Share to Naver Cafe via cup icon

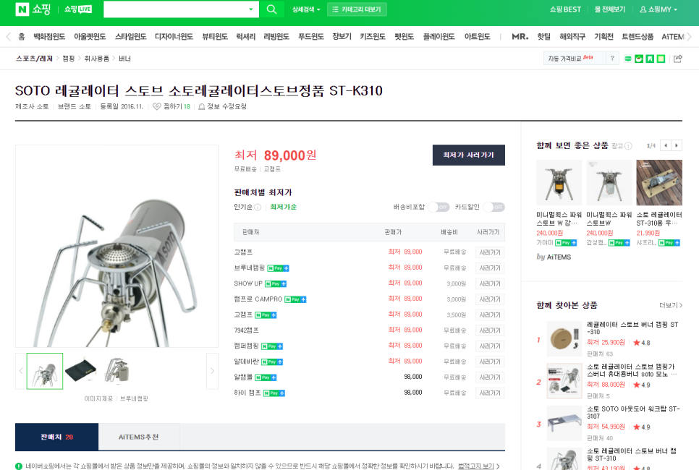pyautogui.click(x=639, y=59)
